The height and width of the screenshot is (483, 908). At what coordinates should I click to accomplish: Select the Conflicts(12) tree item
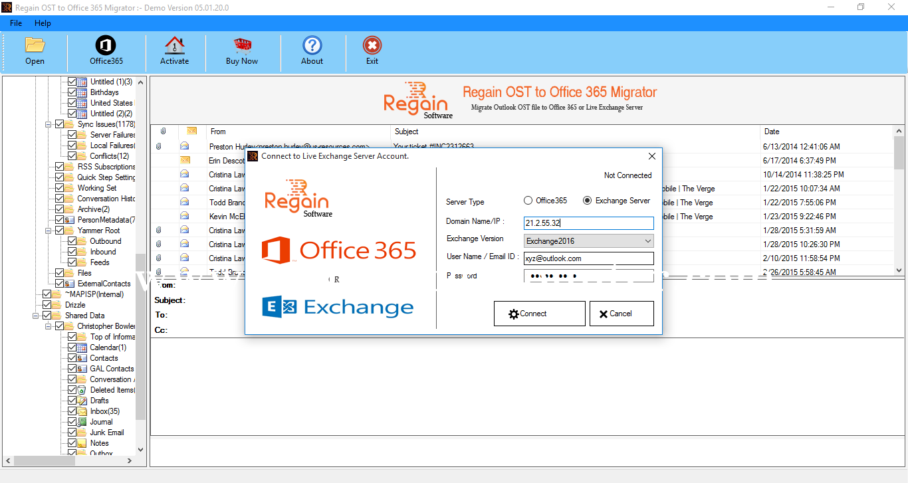[x=110, y=156]
